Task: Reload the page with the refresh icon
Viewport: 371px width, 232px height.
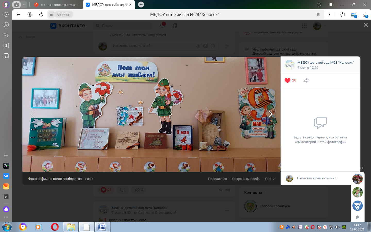Action: 41,14
